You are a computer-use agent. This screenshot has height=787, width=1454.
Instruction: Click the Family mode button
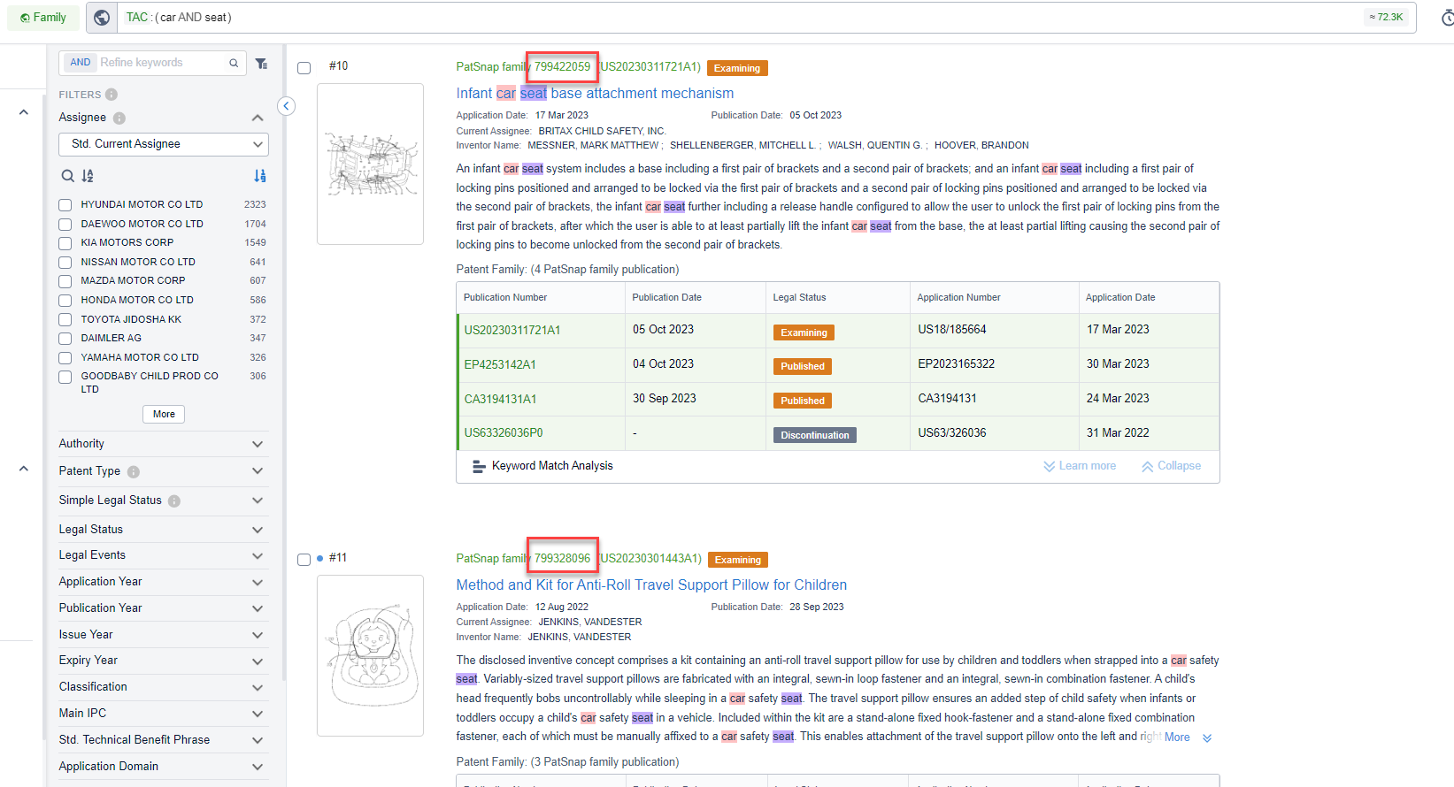pos(43,18)
